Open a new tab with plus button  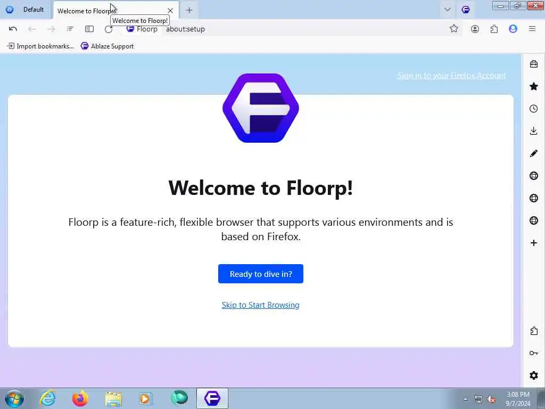pos(189,10)
